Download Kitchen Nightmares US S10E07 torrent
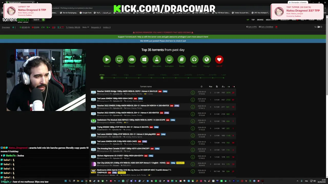Screen dimensions: 328x184 pos(193,157)
